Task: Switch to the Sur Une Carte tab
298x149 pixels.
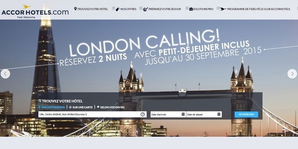Action: pyautogui.click(x=81, y=107)
